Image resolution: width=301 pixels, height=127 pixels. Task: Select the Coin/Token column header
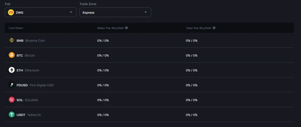click(16, 28)
